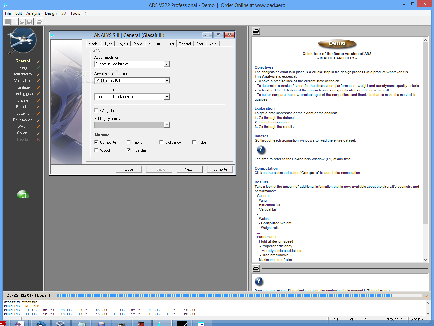Select Options in the sidebar
The width and height of the screenshot is (434, 326).
tap(23, 133)
